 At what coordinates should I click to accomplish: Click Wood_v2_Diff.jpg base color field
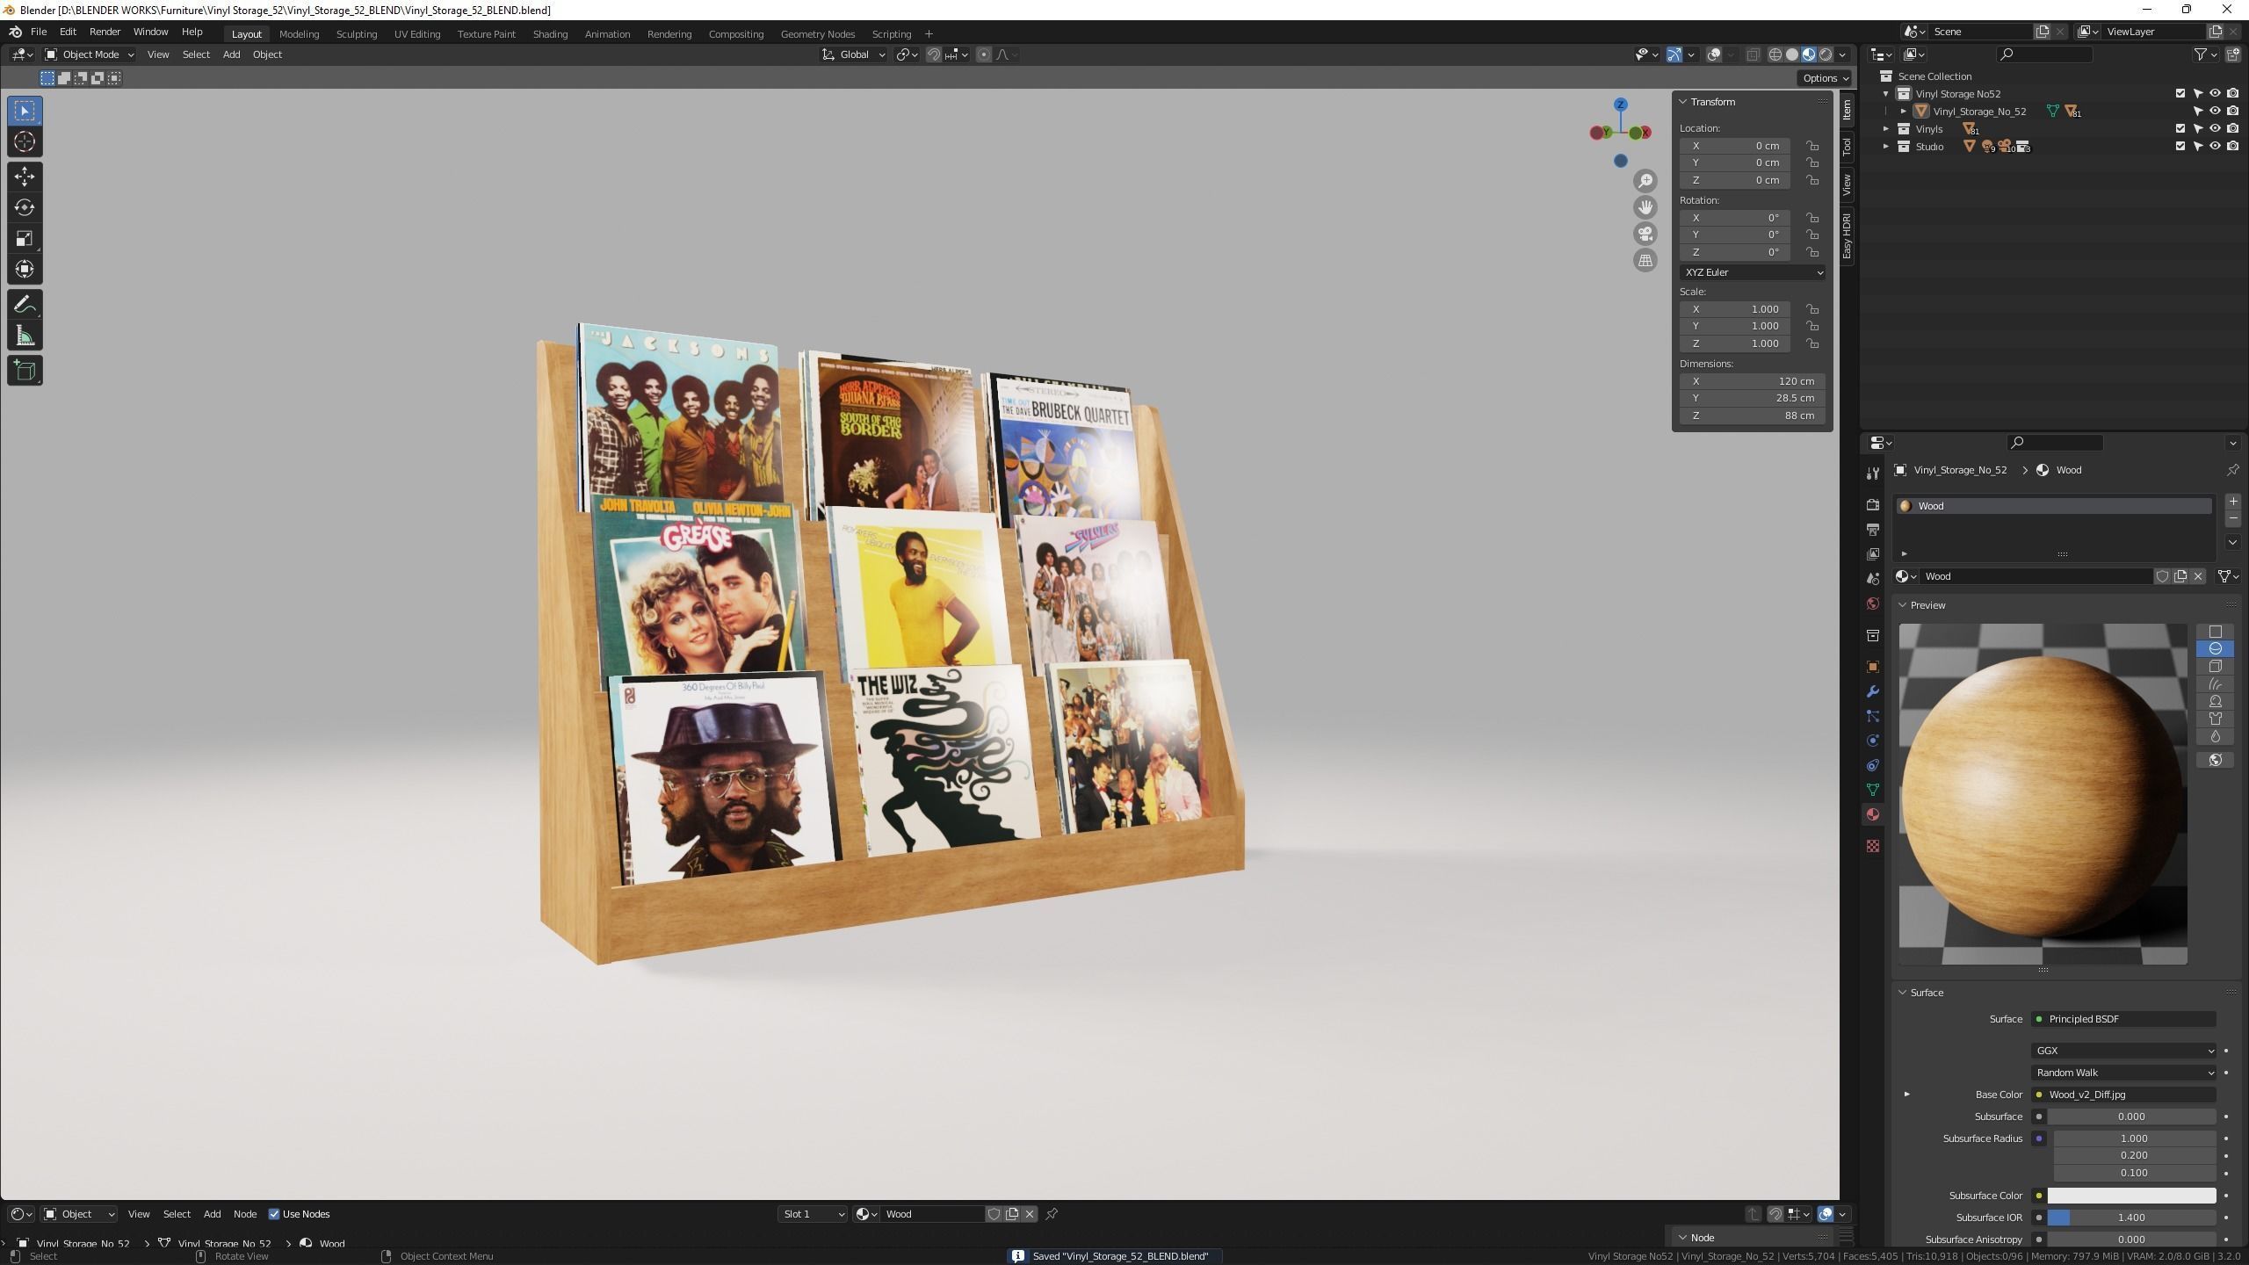(x=2122, y=1095)
